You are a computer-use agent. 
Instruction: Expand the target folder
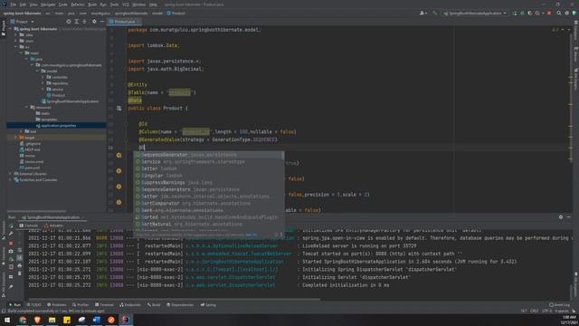click(16, 138)
